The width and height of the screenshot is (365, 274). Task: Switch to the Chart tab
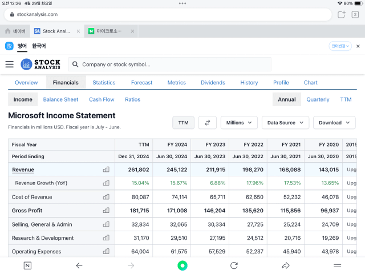coord(310,82)
